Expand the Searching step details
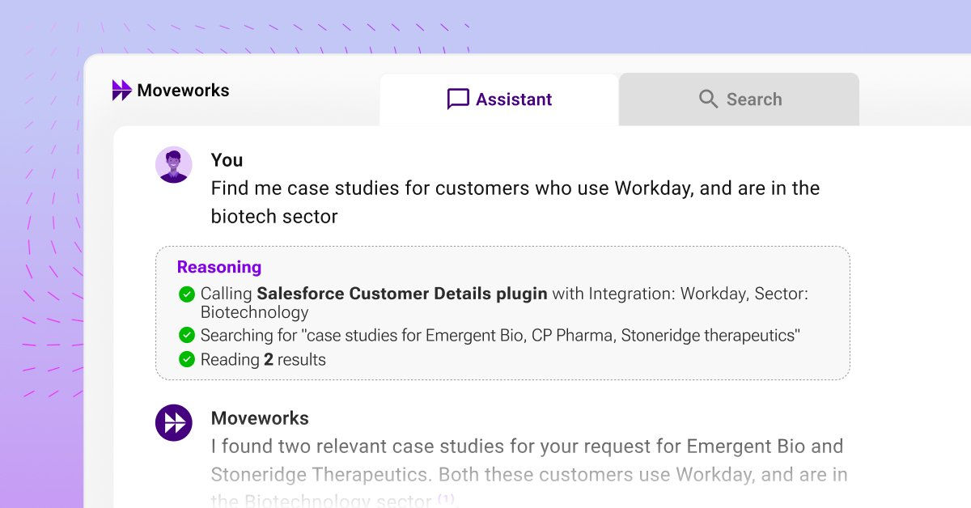 (502, 335)
